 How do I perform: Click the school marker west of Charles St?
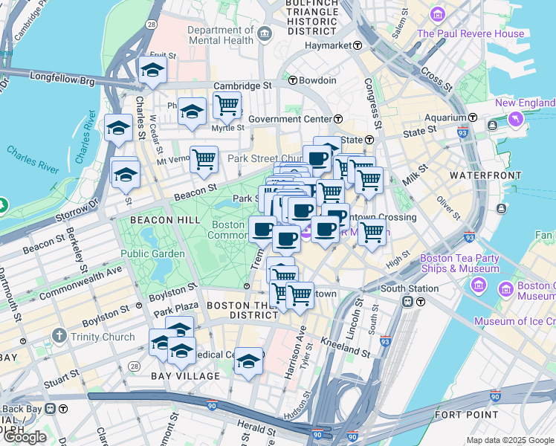126,175
